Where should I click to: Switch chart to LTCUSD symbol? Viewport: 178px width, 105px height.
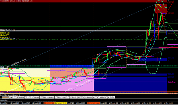pos(36,97)
